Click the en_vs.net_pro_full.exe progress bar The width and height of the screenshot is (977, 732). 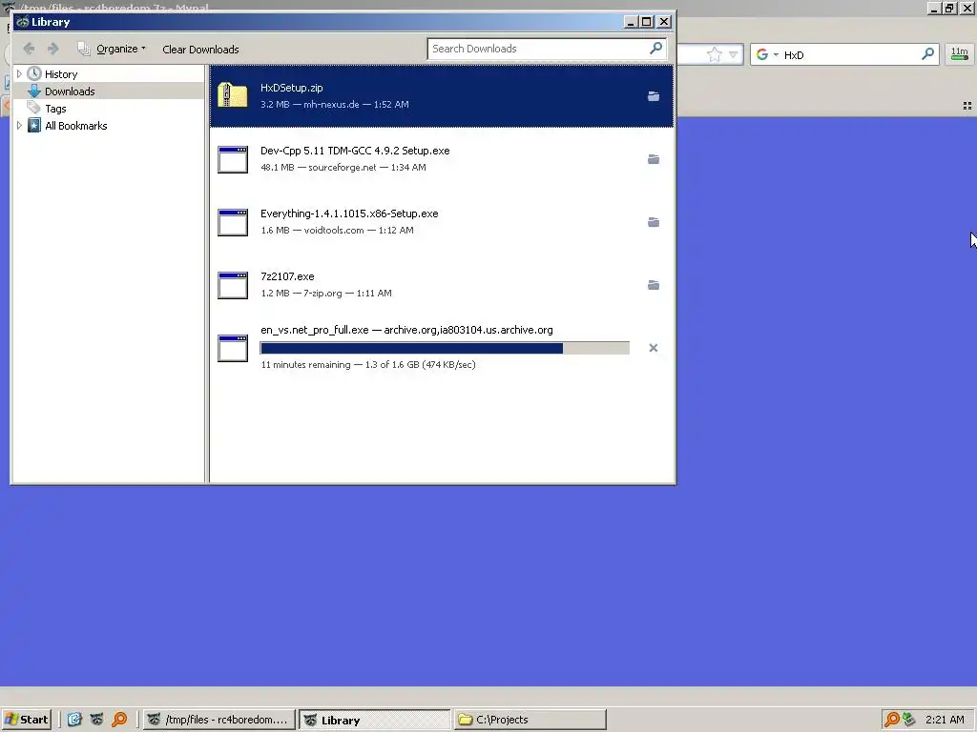445,348
